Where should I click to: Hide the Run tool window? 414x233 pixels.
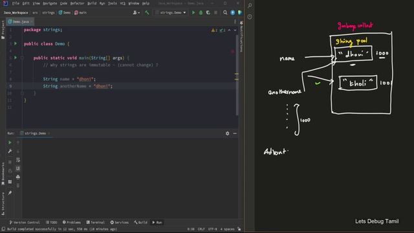[x=235, y=133]
